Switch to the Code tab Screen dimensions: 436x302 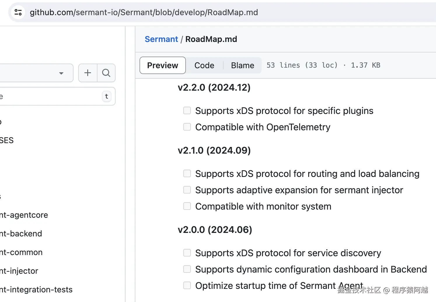(204, 65)
